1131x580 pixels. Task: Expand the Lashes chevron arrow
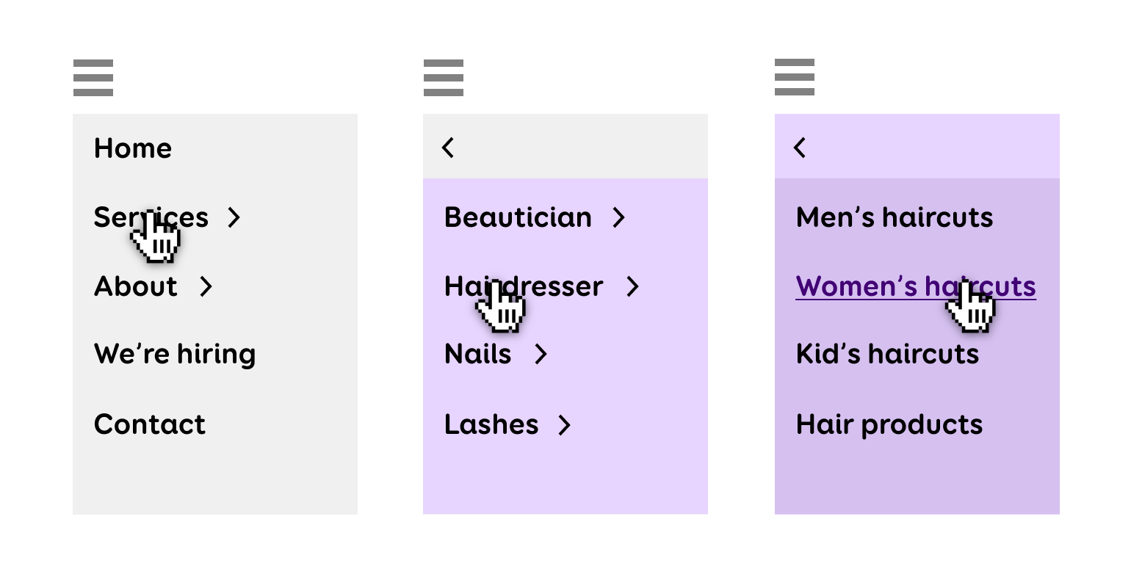(x=563, y=424)
